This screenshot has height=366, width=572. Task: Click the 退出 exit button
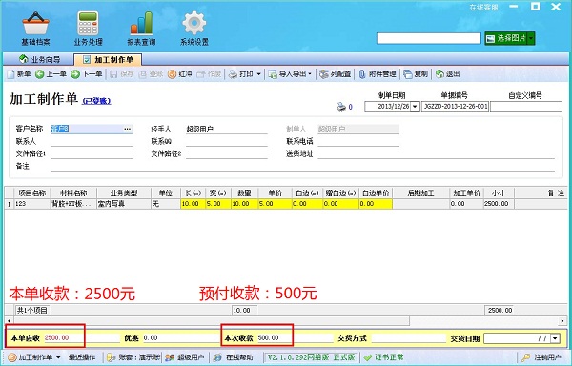[x=448, y=74]
